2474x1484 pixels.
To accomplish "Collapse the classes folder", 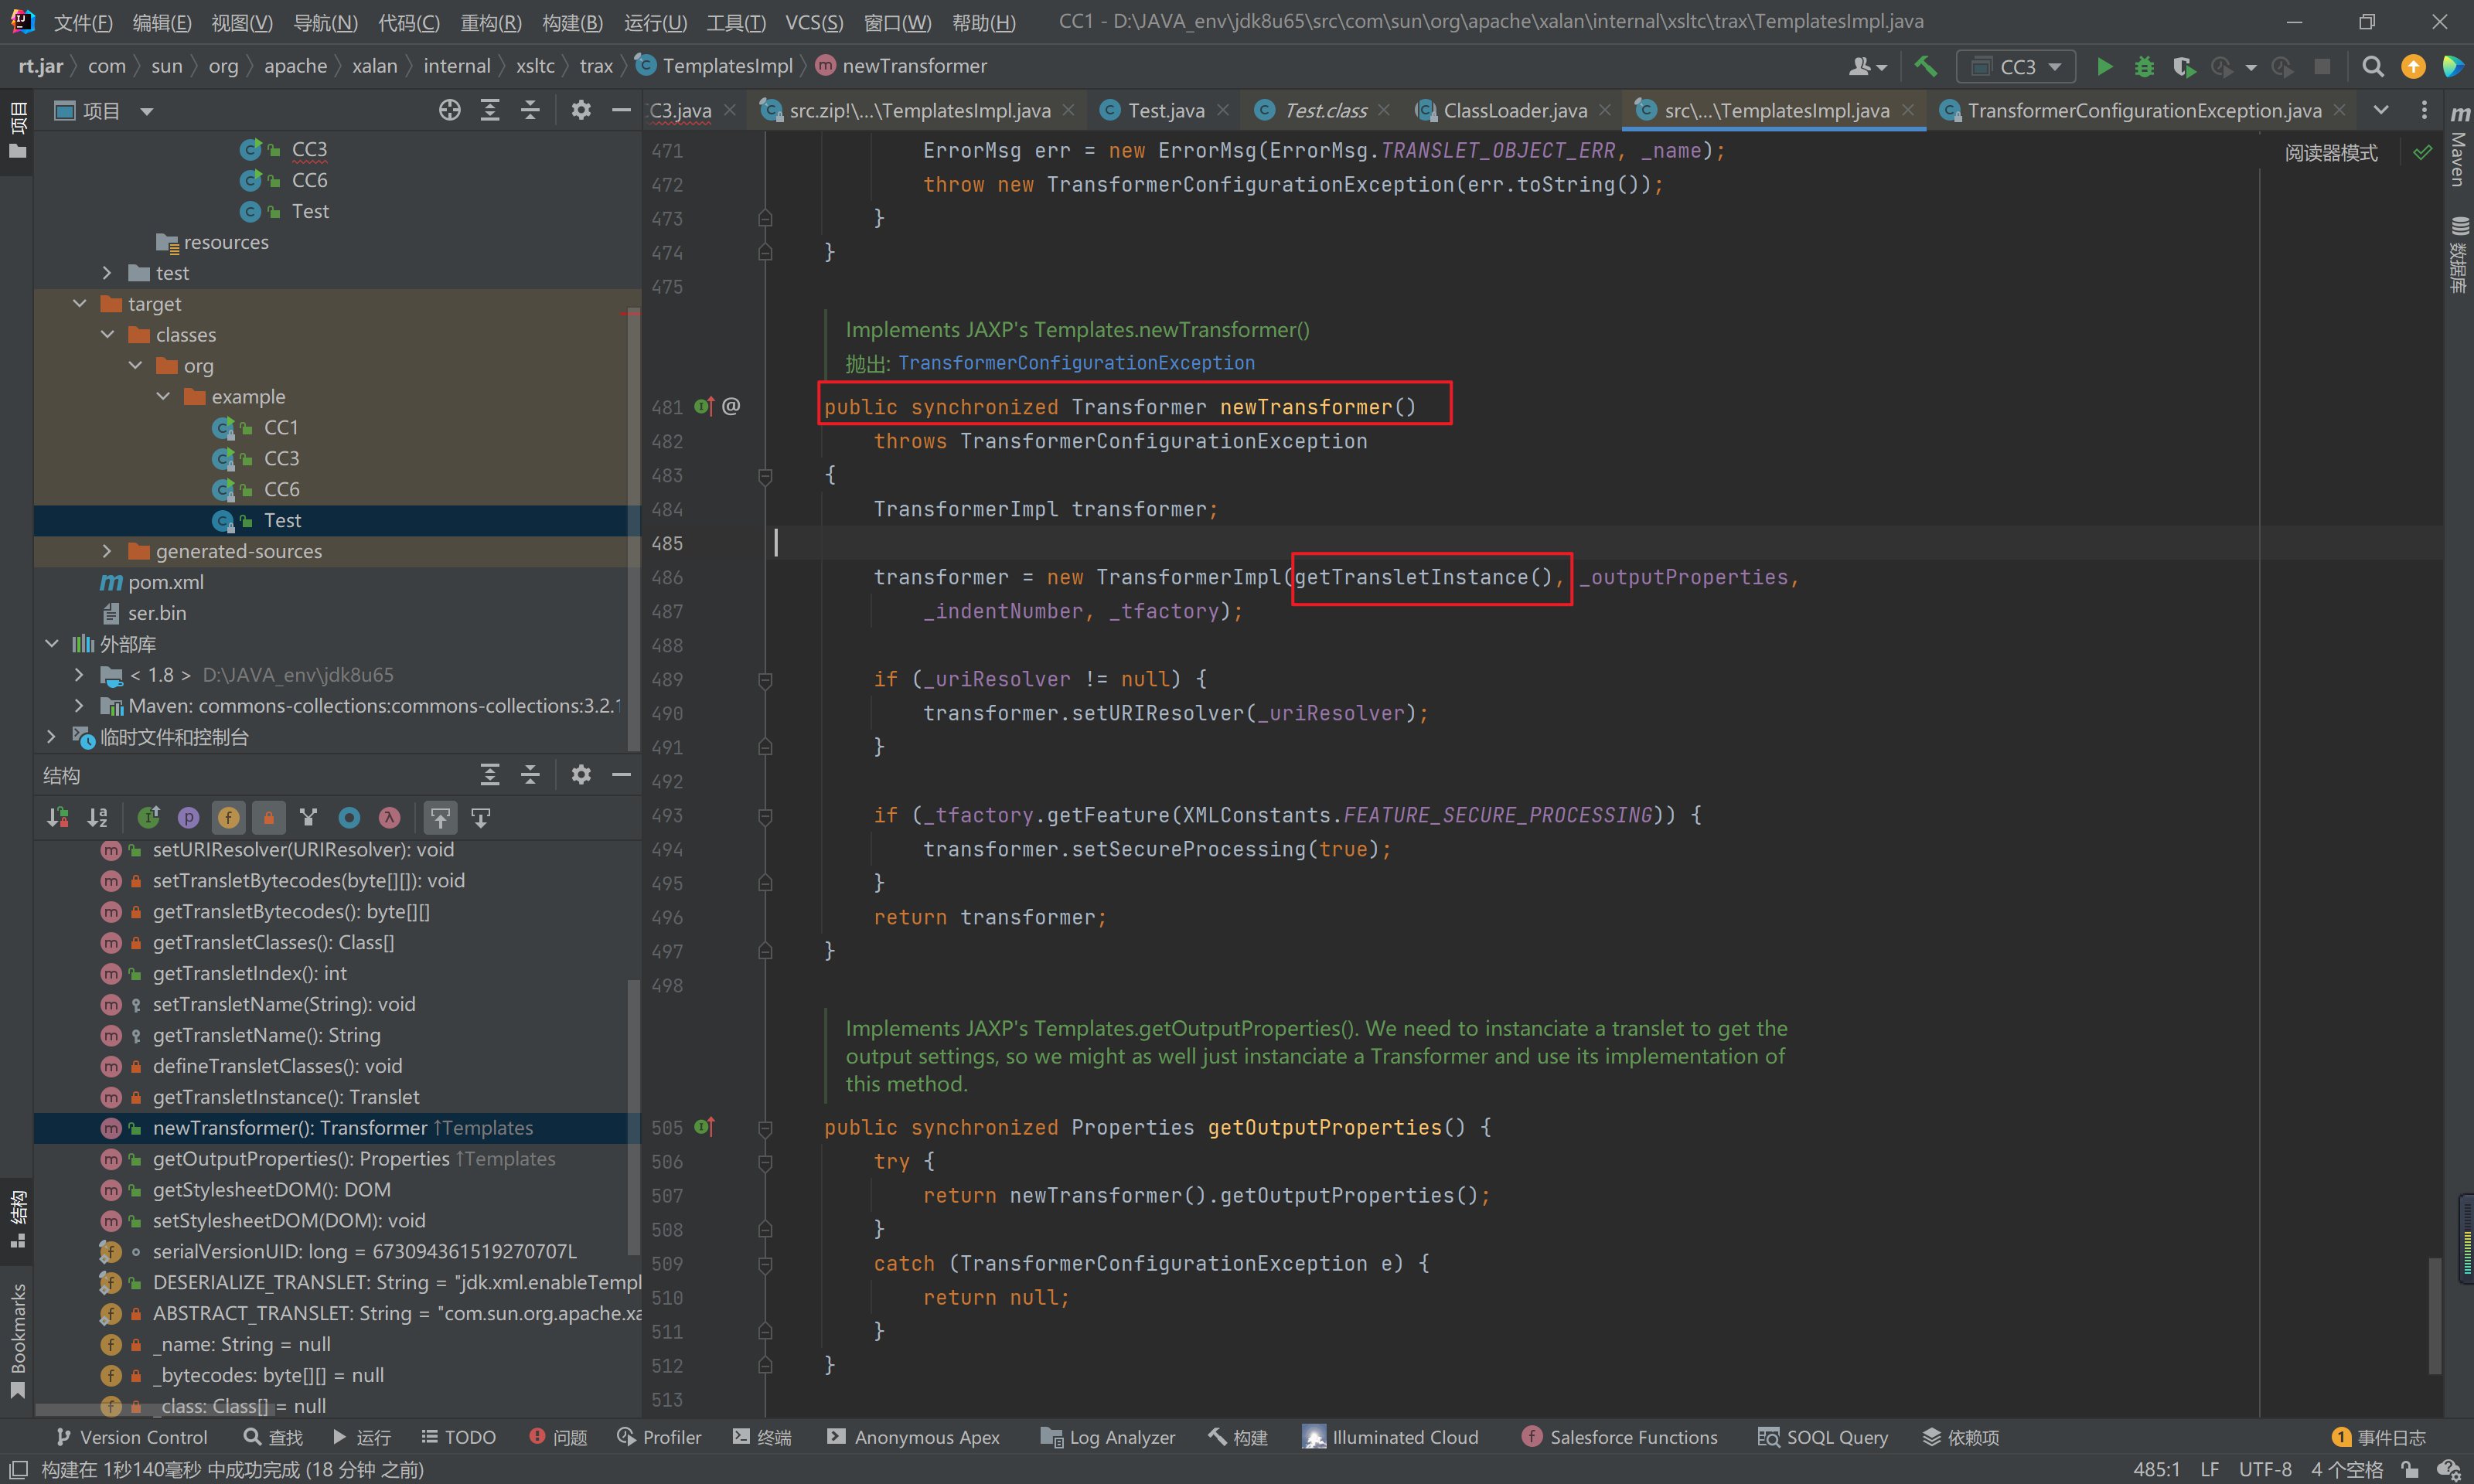I will point(107,334).
